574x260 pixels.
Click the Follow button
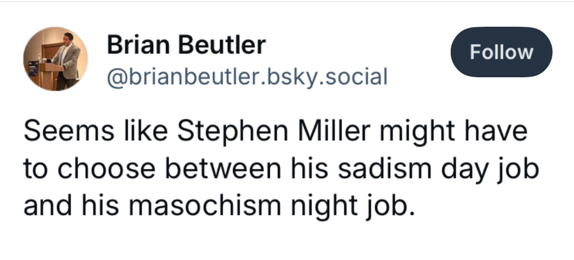coord(502,53)
